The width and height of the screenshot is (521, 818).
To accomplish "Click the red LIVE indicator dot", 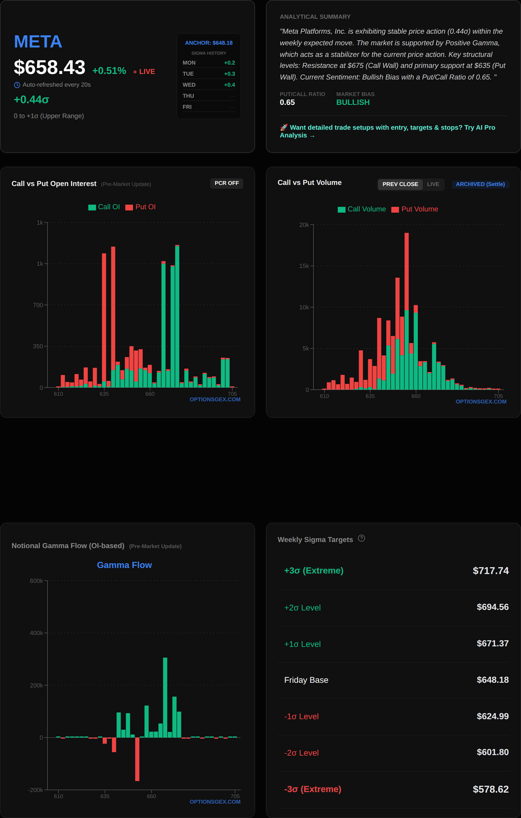I will [135, 72].
